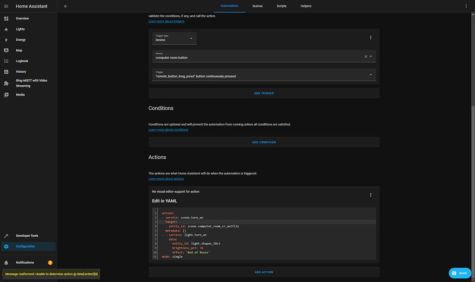This screenshot has height=282, width=475.
Task: Open Developer Tools hammer icon
Action: click(6, 235)
